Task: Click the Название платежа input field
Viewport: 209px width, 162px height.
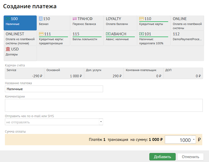Action: pos(54,89)
